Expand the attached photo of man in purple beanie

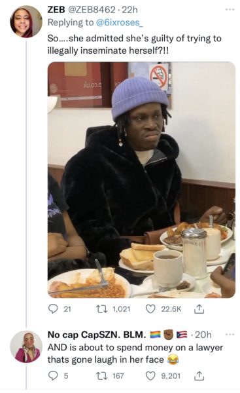[141, 179]
